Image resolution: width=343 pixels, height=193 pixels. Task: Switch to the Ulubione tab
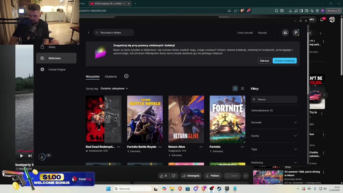point(111,76)
